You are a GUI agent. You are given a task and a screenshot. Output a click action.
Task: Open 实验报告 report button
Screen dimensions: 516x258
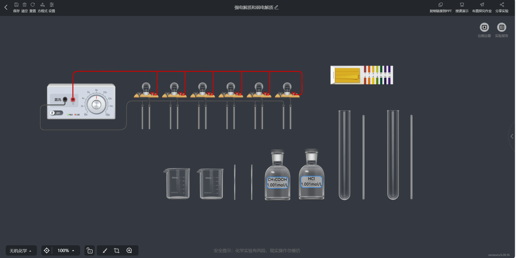click(502, 27)
